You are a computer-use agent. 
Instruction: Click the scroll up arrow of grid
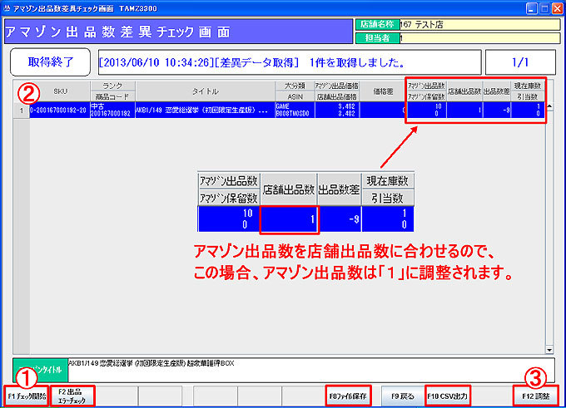(549, 86)
